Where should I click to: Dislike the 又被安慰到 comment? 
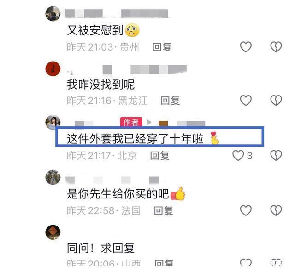pos(276,47)
